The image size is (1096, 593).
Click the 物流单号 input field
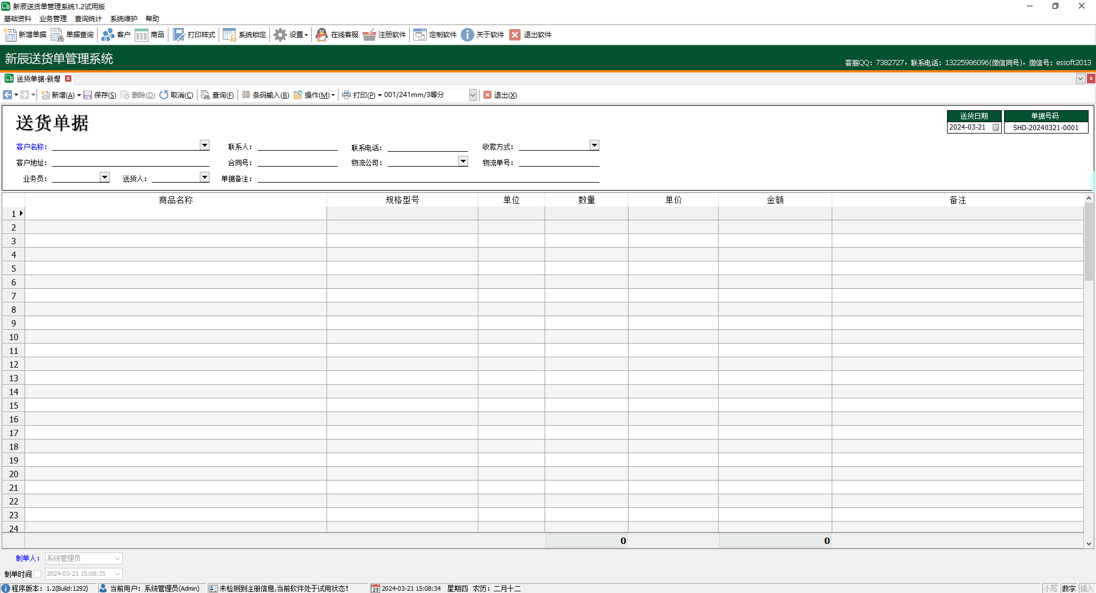point(559,162)
